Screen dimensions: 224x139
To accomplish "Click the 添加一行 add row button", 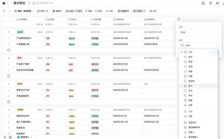I will [43, 11].
